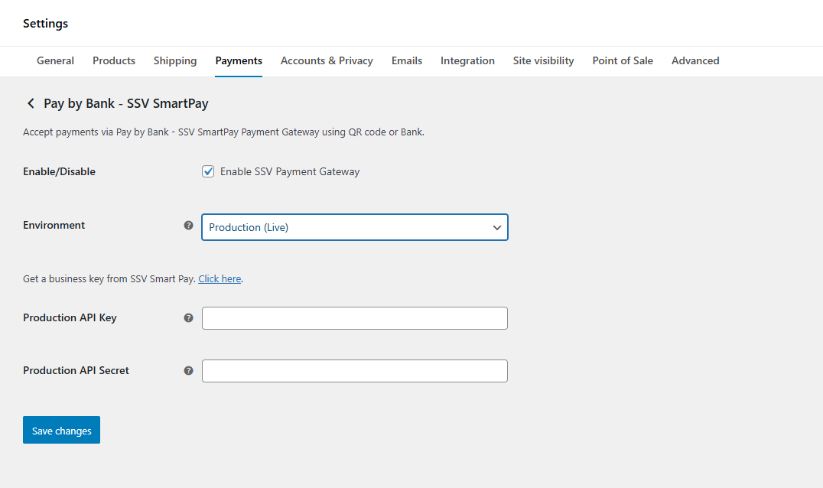Click the help icon beside Production API Key
The width and height of the screenshot is (823, 488).
tap(188, 317)
